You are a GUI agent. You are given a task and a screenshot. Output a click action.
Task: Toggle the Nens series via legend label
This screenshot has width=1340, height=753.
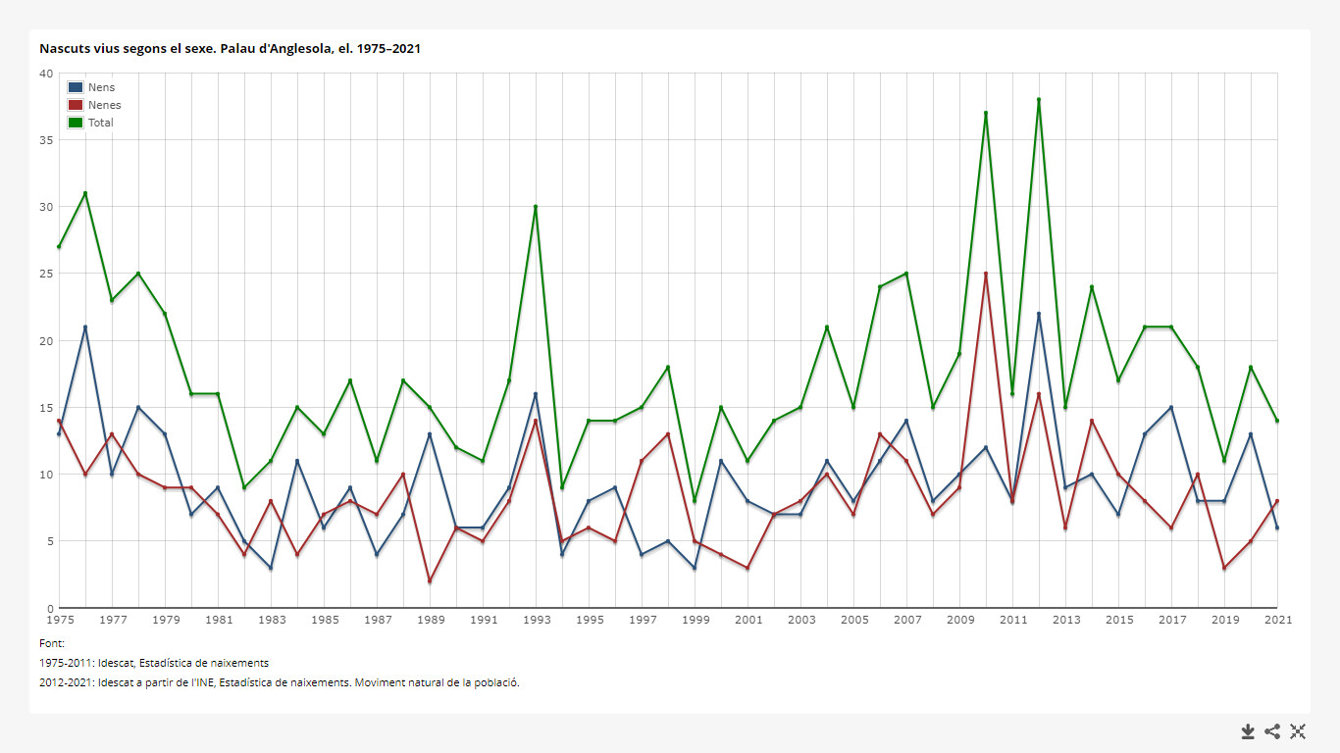(101, 87)
